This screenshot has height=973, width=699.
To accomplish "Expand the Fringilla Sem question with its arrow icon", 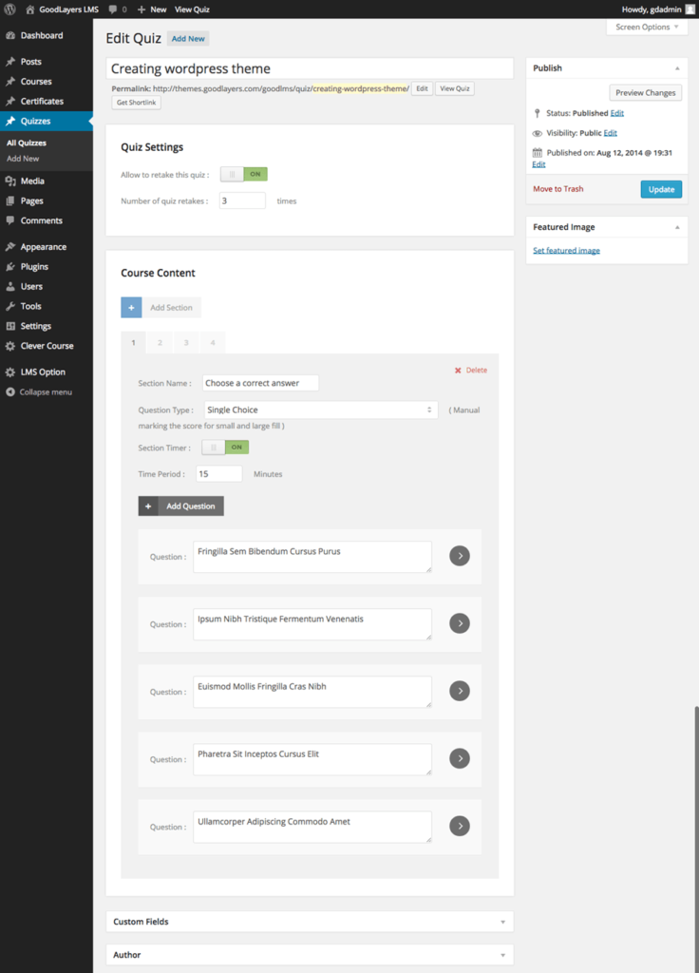I will click(460, 555).
